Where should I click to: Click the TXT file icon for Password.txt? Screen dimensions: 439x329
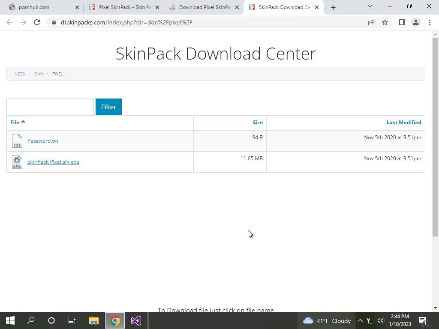click(17, 141)
